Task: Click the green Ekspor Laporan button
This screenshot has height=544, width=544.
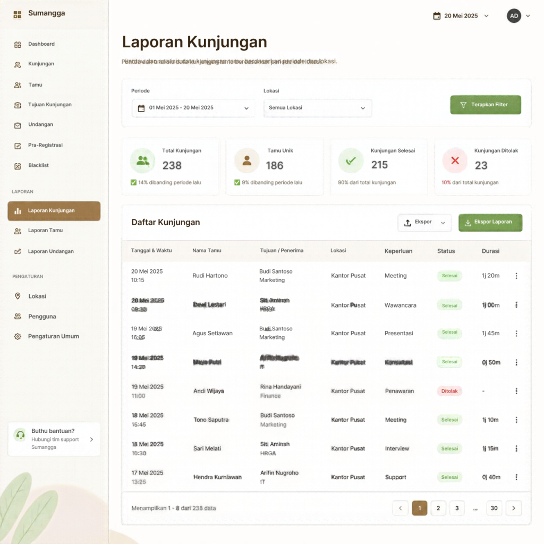Action: click(x=490, y=223)
